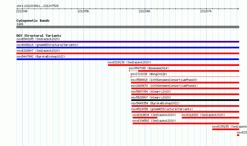Screen dimensions: 247x146
Task: Click the short red nsv6318834 bar
Action: pos(145,118)
